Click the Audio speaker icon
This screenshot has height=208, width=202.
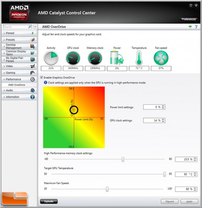click(x=33, y=90)
